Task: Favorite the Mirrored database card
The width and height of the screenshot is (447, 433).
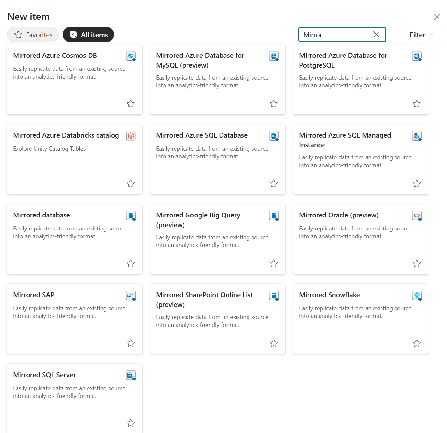Action: click(x=131, y=263)
